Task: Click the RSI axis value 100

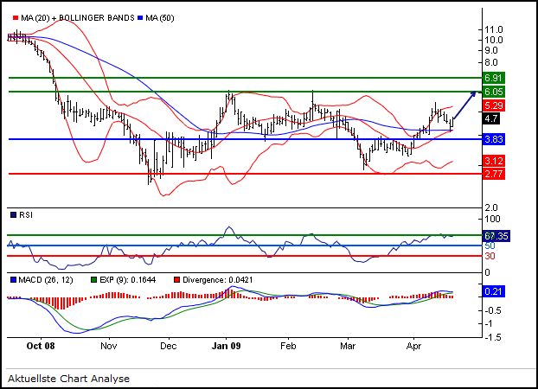Action: (x=492, y=219)
